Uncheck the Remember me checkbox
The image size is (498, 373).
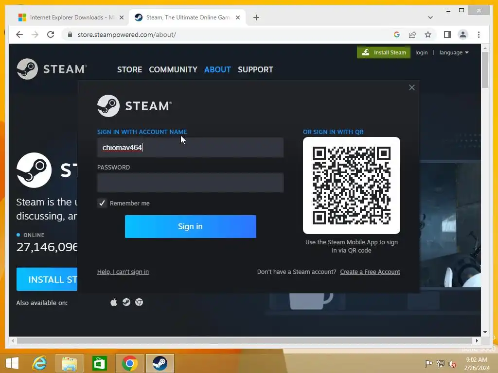tap(102, 203)
